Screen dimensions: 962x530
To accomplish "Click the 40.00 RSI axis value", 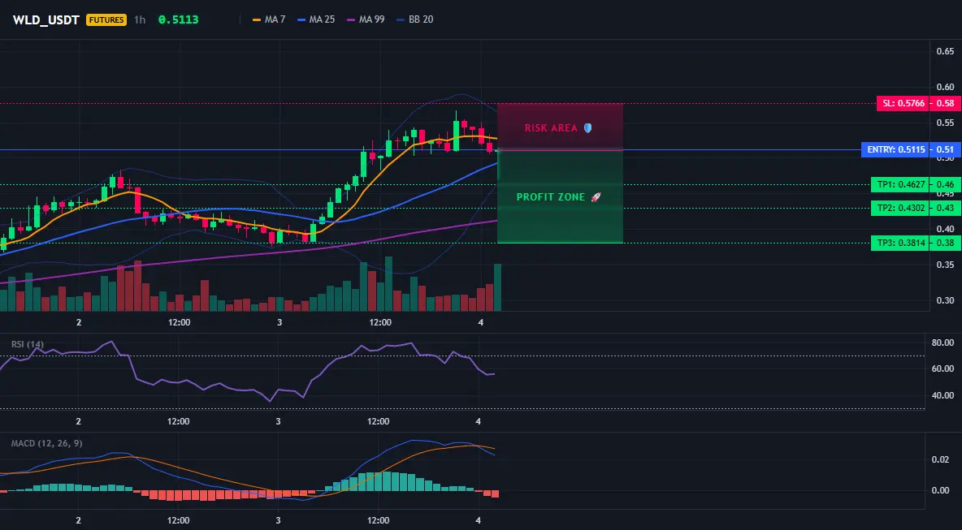I will 942,395.
